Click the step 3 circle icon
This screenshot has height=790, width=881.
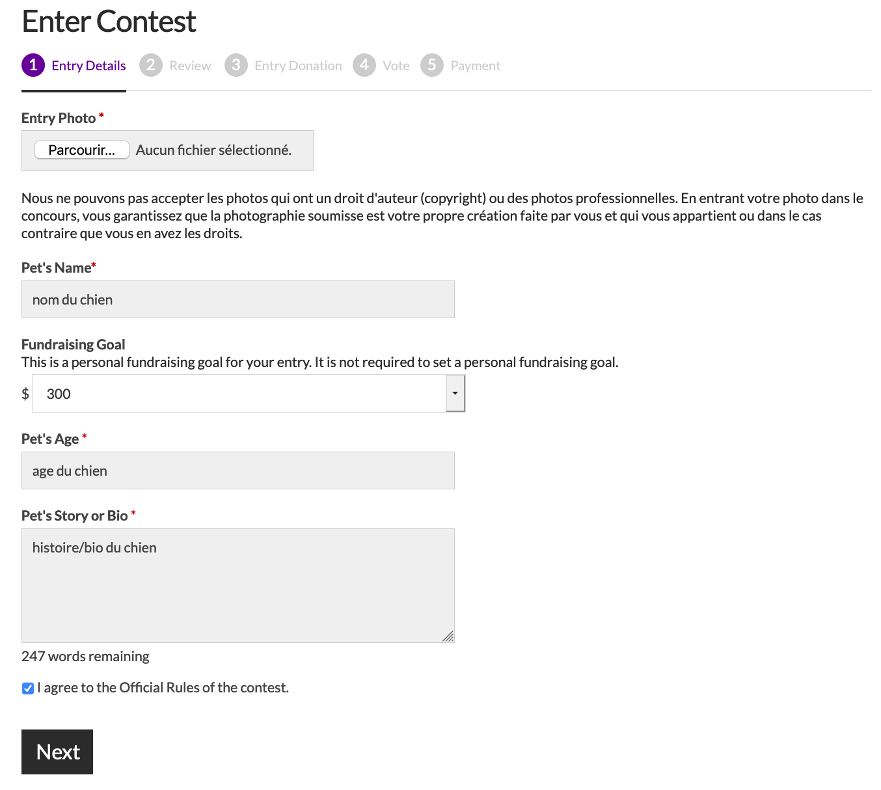coord(236,65)
